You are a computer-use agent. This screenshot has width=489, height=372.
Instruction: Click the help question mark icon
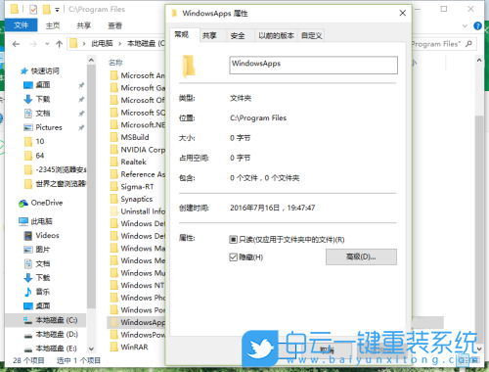click(477, 26)
